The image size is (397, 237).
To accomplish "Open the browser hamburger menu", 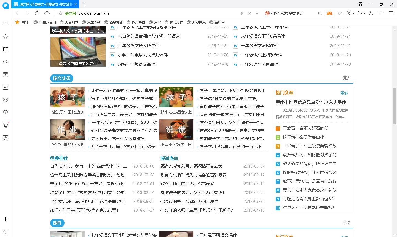I will click(x=391, y=13).
